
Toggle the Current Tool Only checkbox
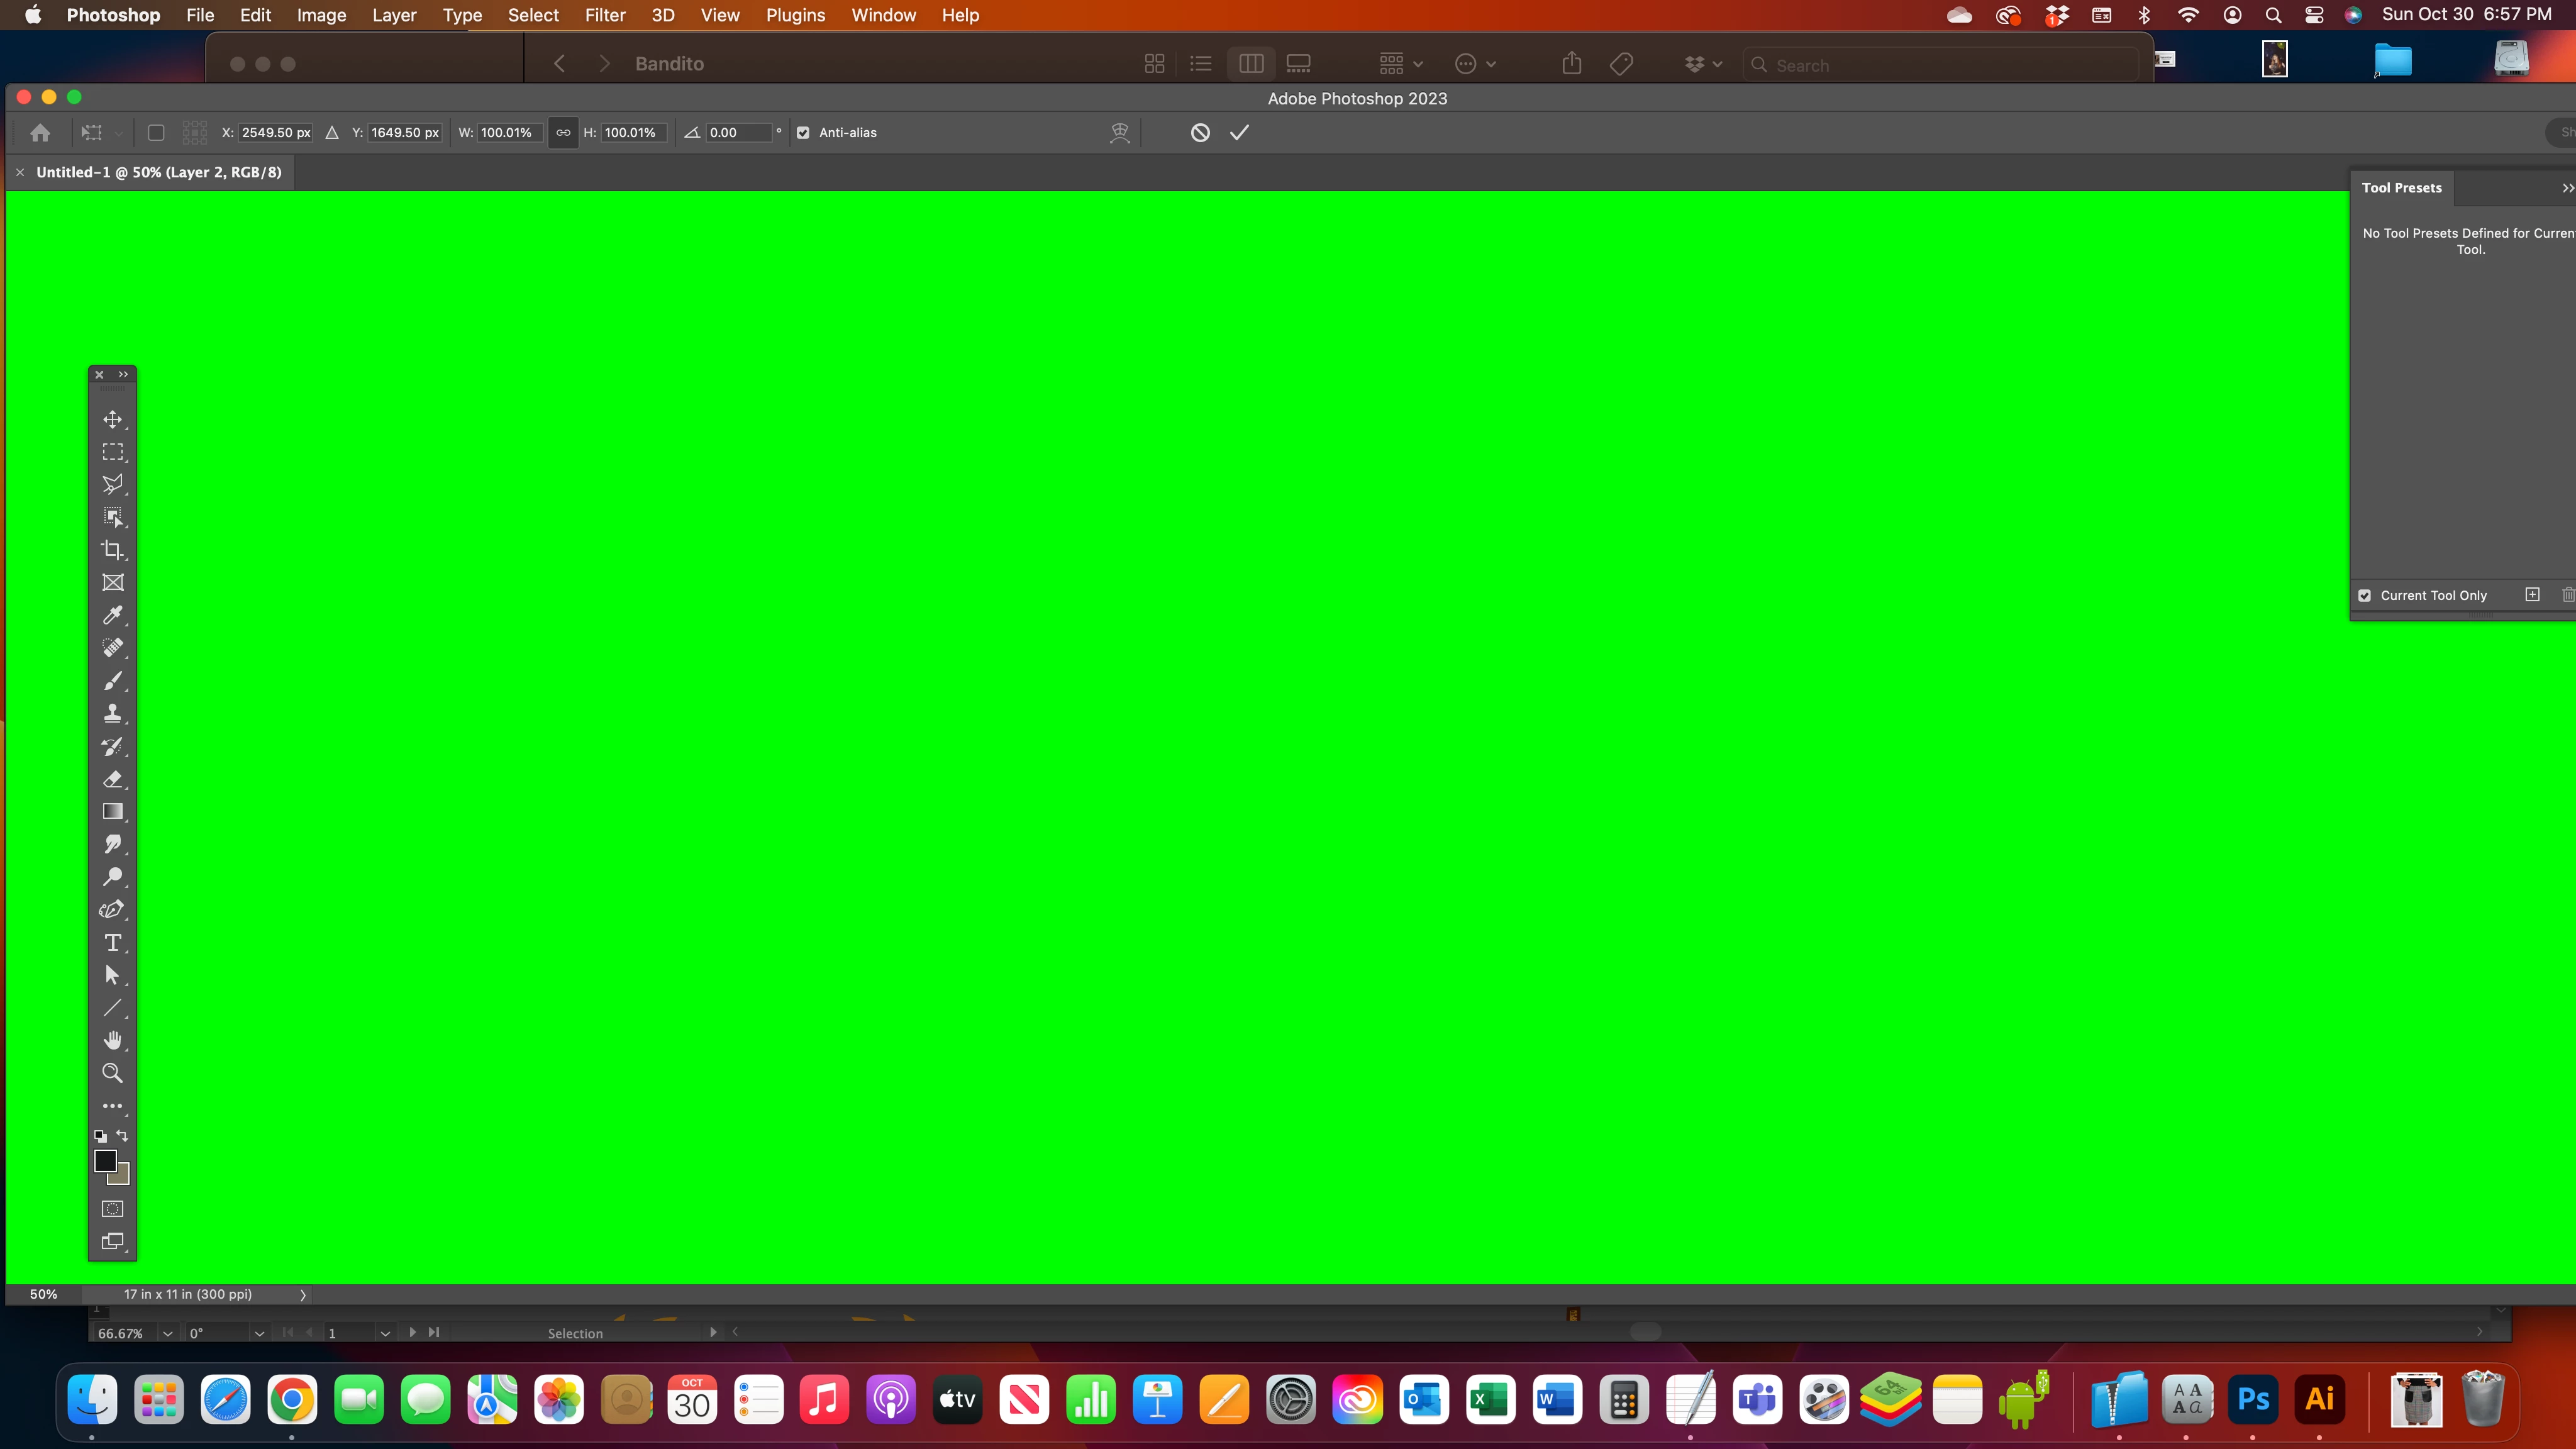coord(2365,595)
